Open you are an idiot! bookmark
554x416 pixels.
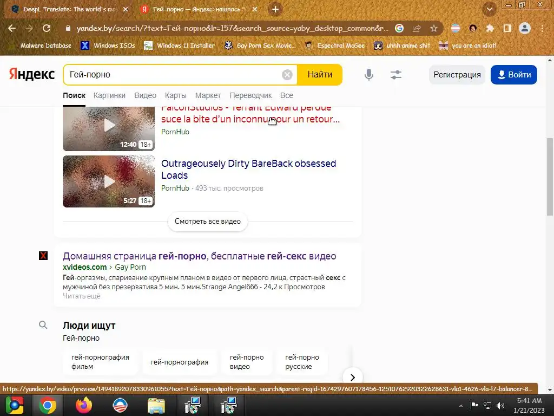pos(467,45)
